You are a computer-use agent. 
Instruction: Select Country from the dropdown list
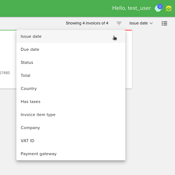[29, 89]
